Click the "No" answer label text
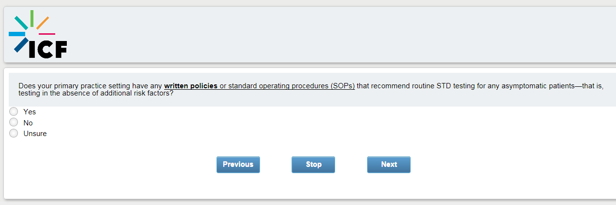The width and height of the screenshot is (616, 205). [x=28, y=123]
